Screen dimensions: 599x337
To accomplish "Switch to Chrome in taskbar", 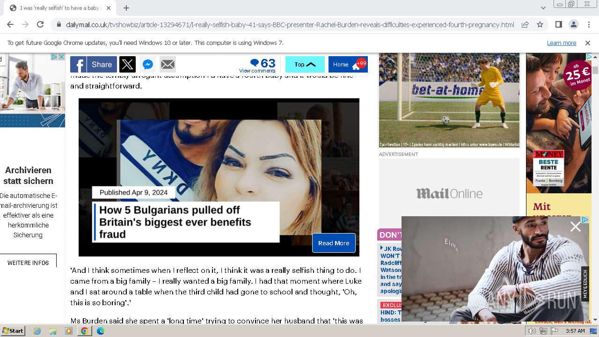I will (84, 331).
